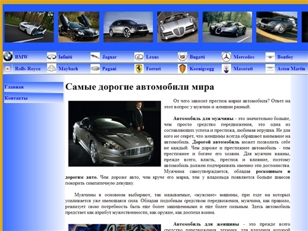Viewport: 308px width, 231px height.
Task: Click the Mercedes three-pointed star icon
Action: click(x=226, y=57)
